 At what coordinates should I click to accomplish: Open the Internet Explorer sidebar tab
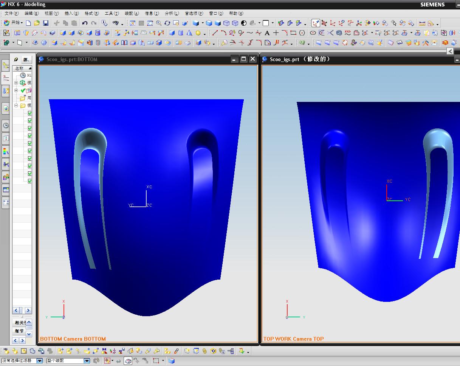pyautogui.click(x=6, y=108)
